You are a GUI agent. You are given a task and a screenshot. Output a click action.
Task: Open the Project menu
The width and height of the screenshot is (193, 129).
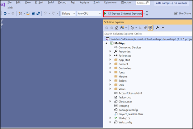39,2
